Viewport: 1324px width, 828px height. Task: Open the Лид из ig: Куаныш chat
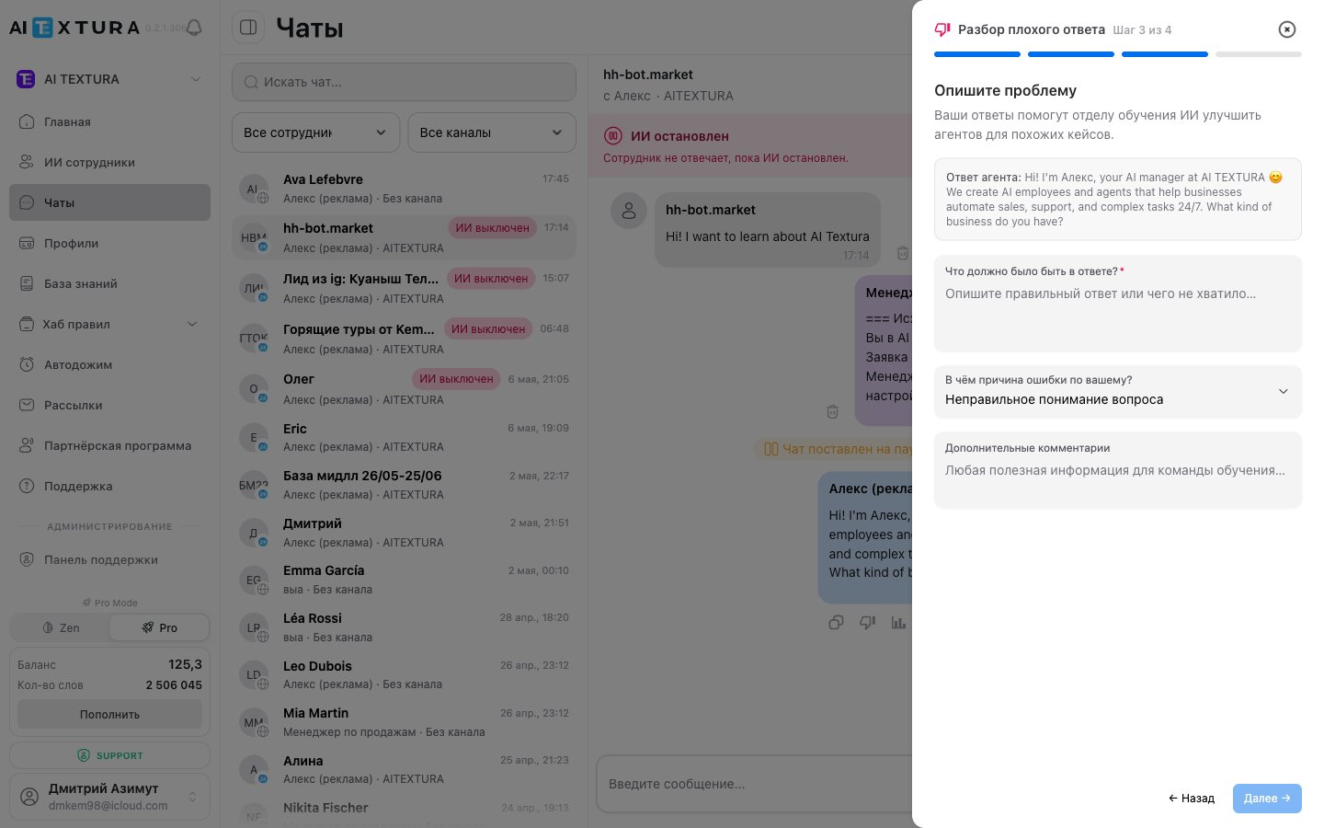tap(404, 288)
